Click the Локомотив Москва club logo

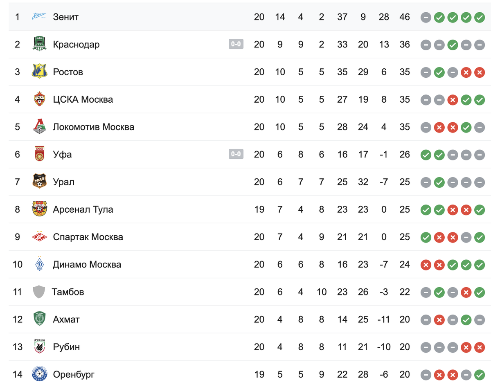tap(39, 126)
